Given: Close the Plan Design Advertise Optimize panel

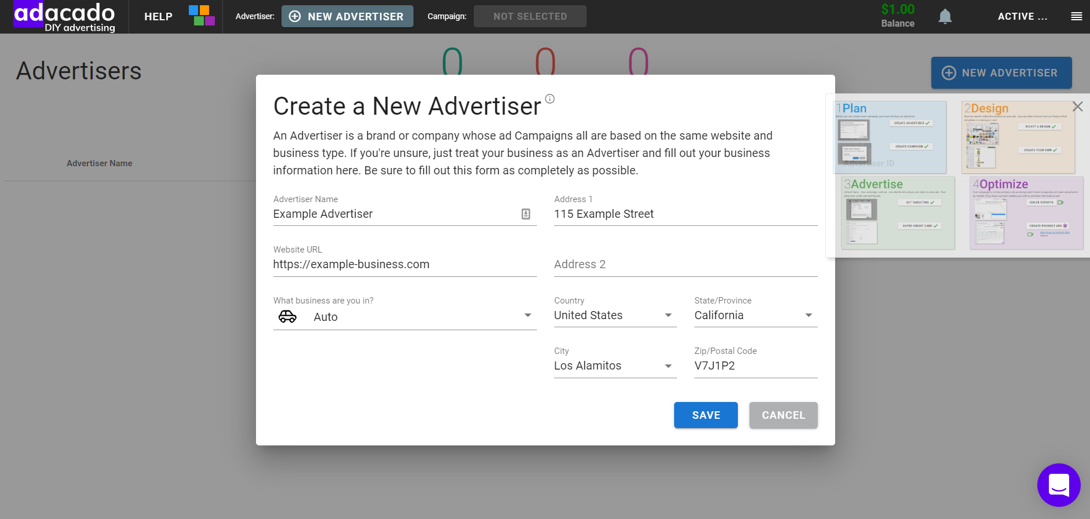Looking at the screenshot, I should click(x=1077, y=107).
